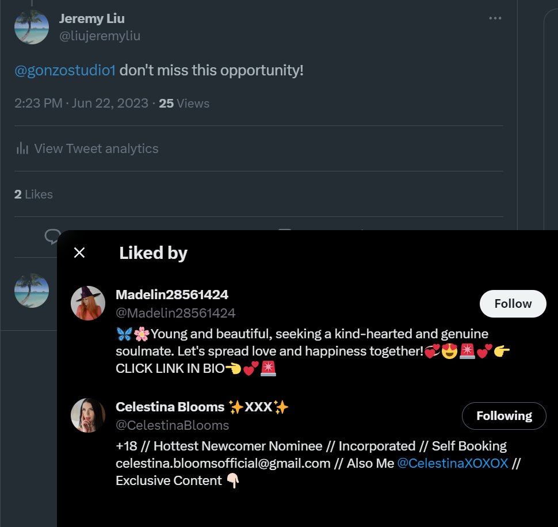The image size is (558, 527).
Task: Follow Madelin28561424
Action: point(513,304)
